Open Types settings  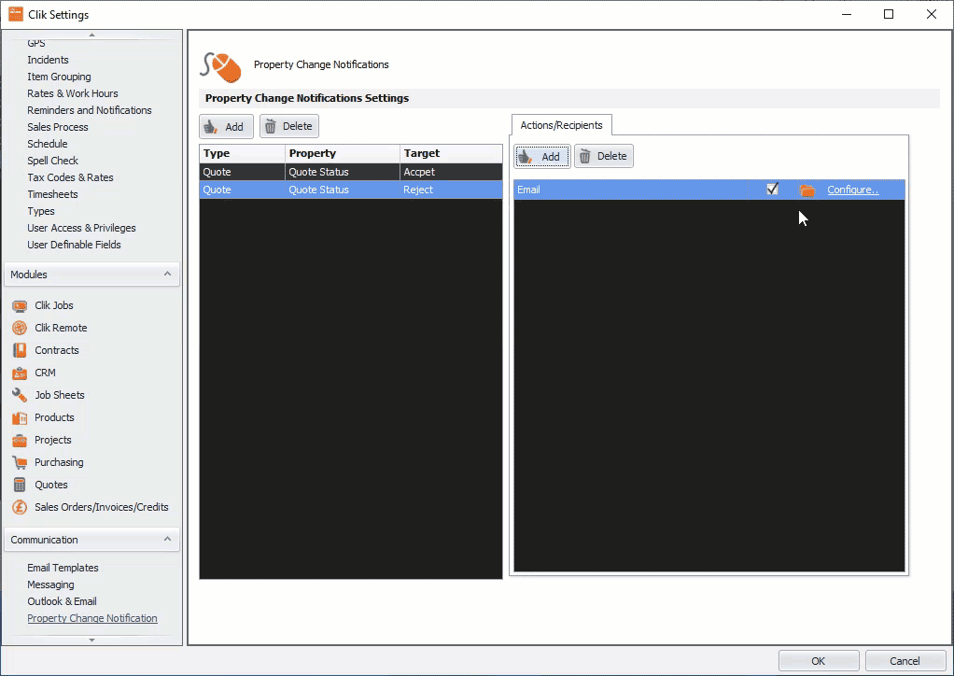41,211
